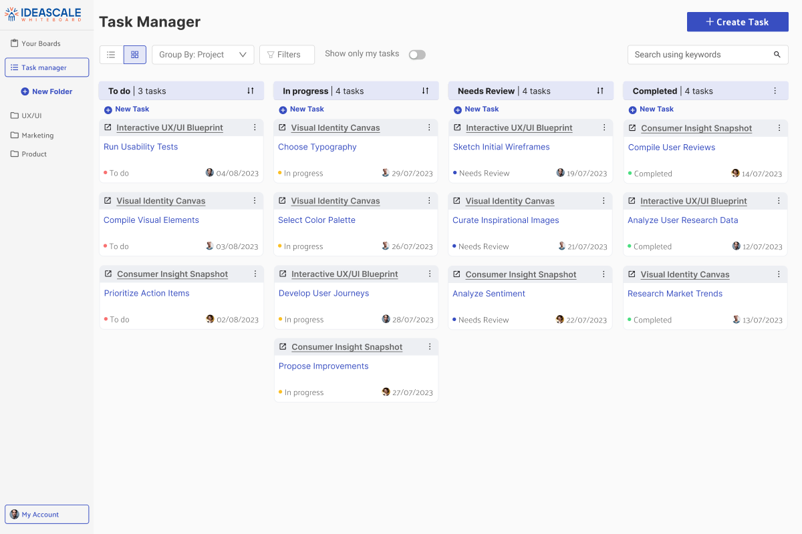
Task: Open My Account
Action: [47, 515]
